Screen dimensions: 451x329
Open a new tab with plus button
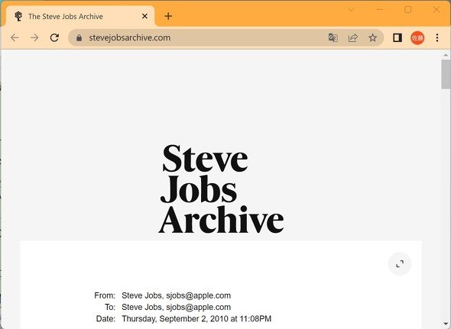coord(168,16)
